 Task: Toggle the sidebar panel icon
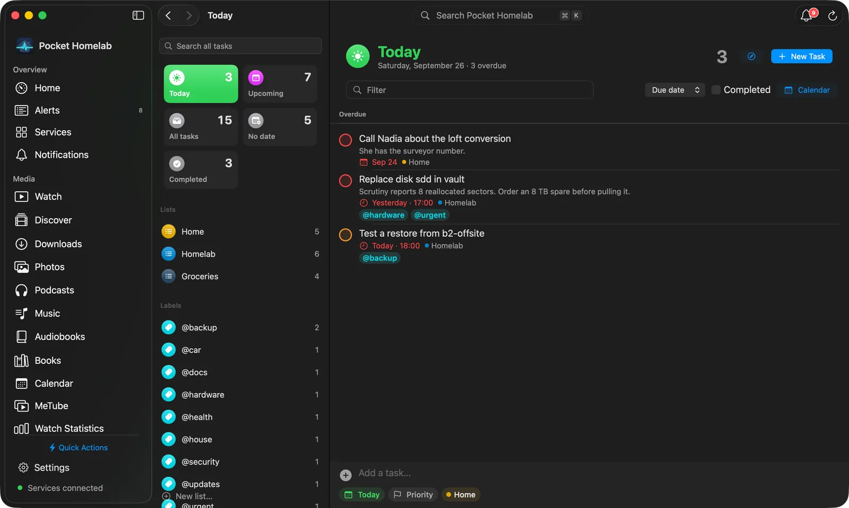pyautogui.click(x=138, y=15)
